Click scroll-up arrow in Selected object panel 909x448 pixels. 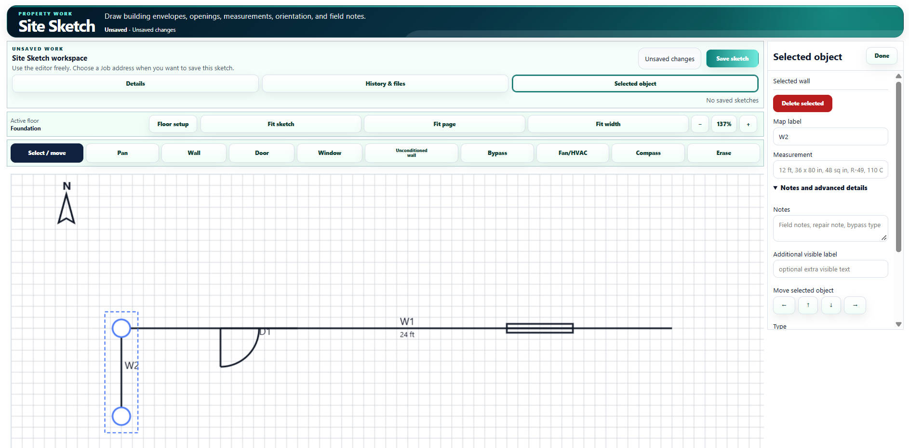pyautogui.click(x=898, y=76)
